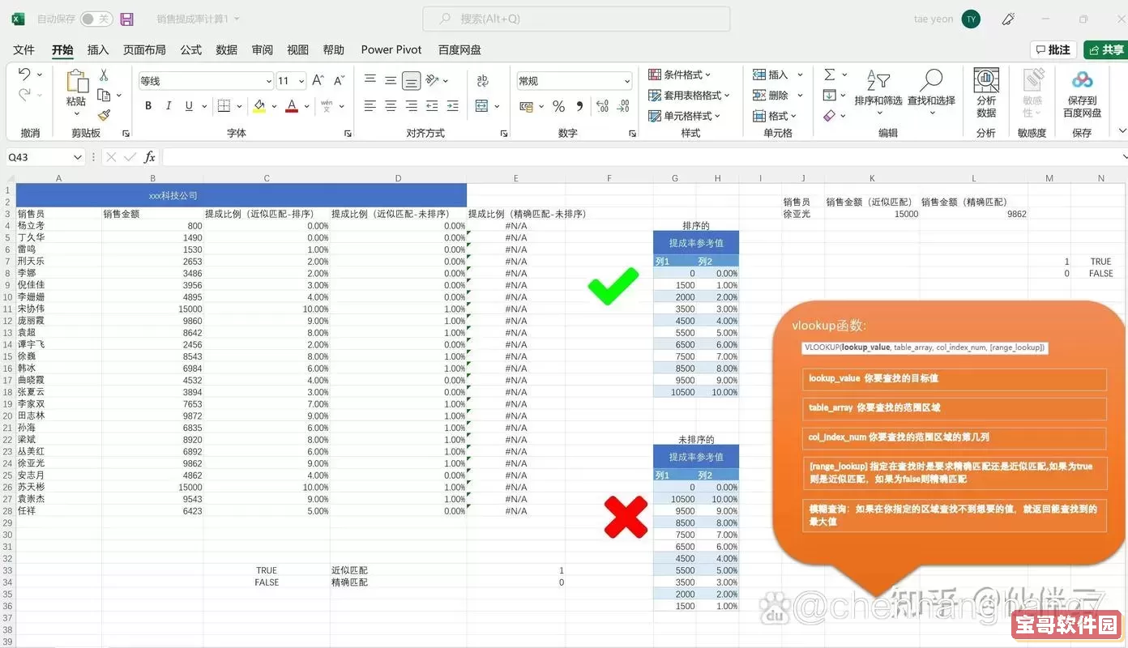Open the 格式 cells format button

775,116
